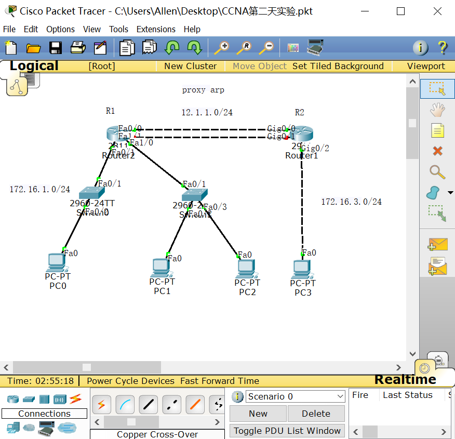Screen dimensions: 455x439
Task: Open the Extensions menu
Action: point(156,29)
